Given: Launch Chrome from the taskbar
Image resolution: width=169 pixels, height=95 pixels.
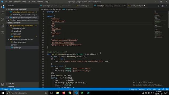Looking at the screenshot, I should pos(70,93).
